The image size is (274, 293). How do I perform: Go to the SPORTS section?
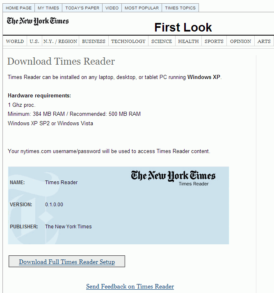tap(214, 41)
